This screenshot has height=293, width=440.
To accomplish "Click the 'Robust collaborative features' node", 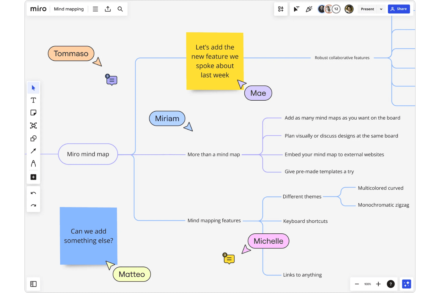I will point(342,58).
